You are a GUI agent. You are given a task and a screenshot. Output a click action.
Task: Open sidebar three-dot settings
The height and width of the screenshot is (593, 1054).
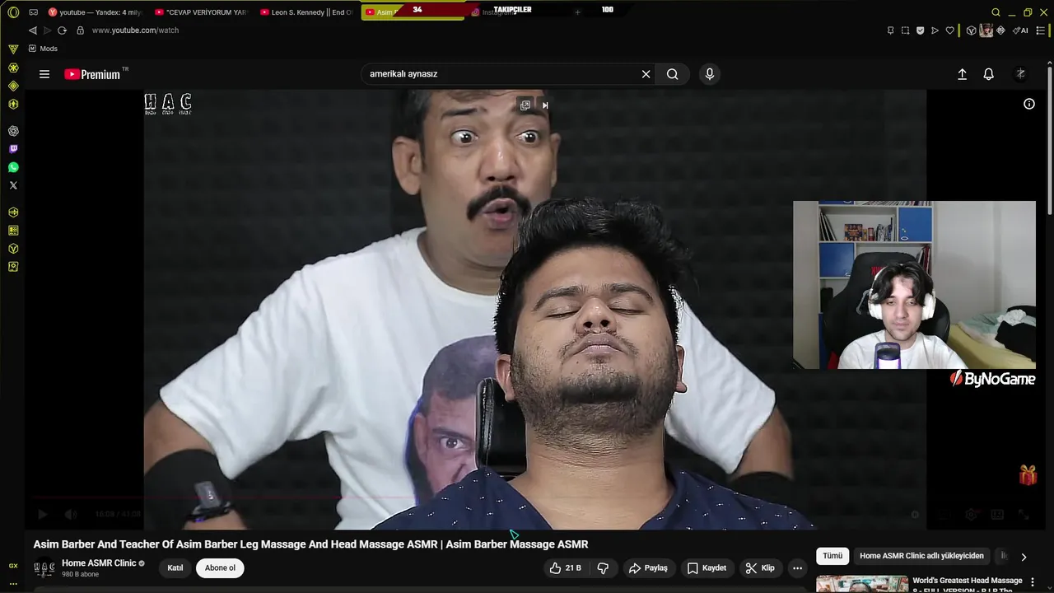[x=13, y=583]
